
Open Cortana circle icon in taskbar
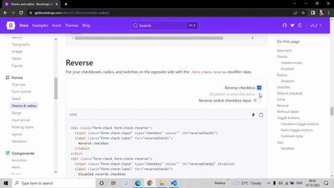pyautogui.click(x=102, y=183)
